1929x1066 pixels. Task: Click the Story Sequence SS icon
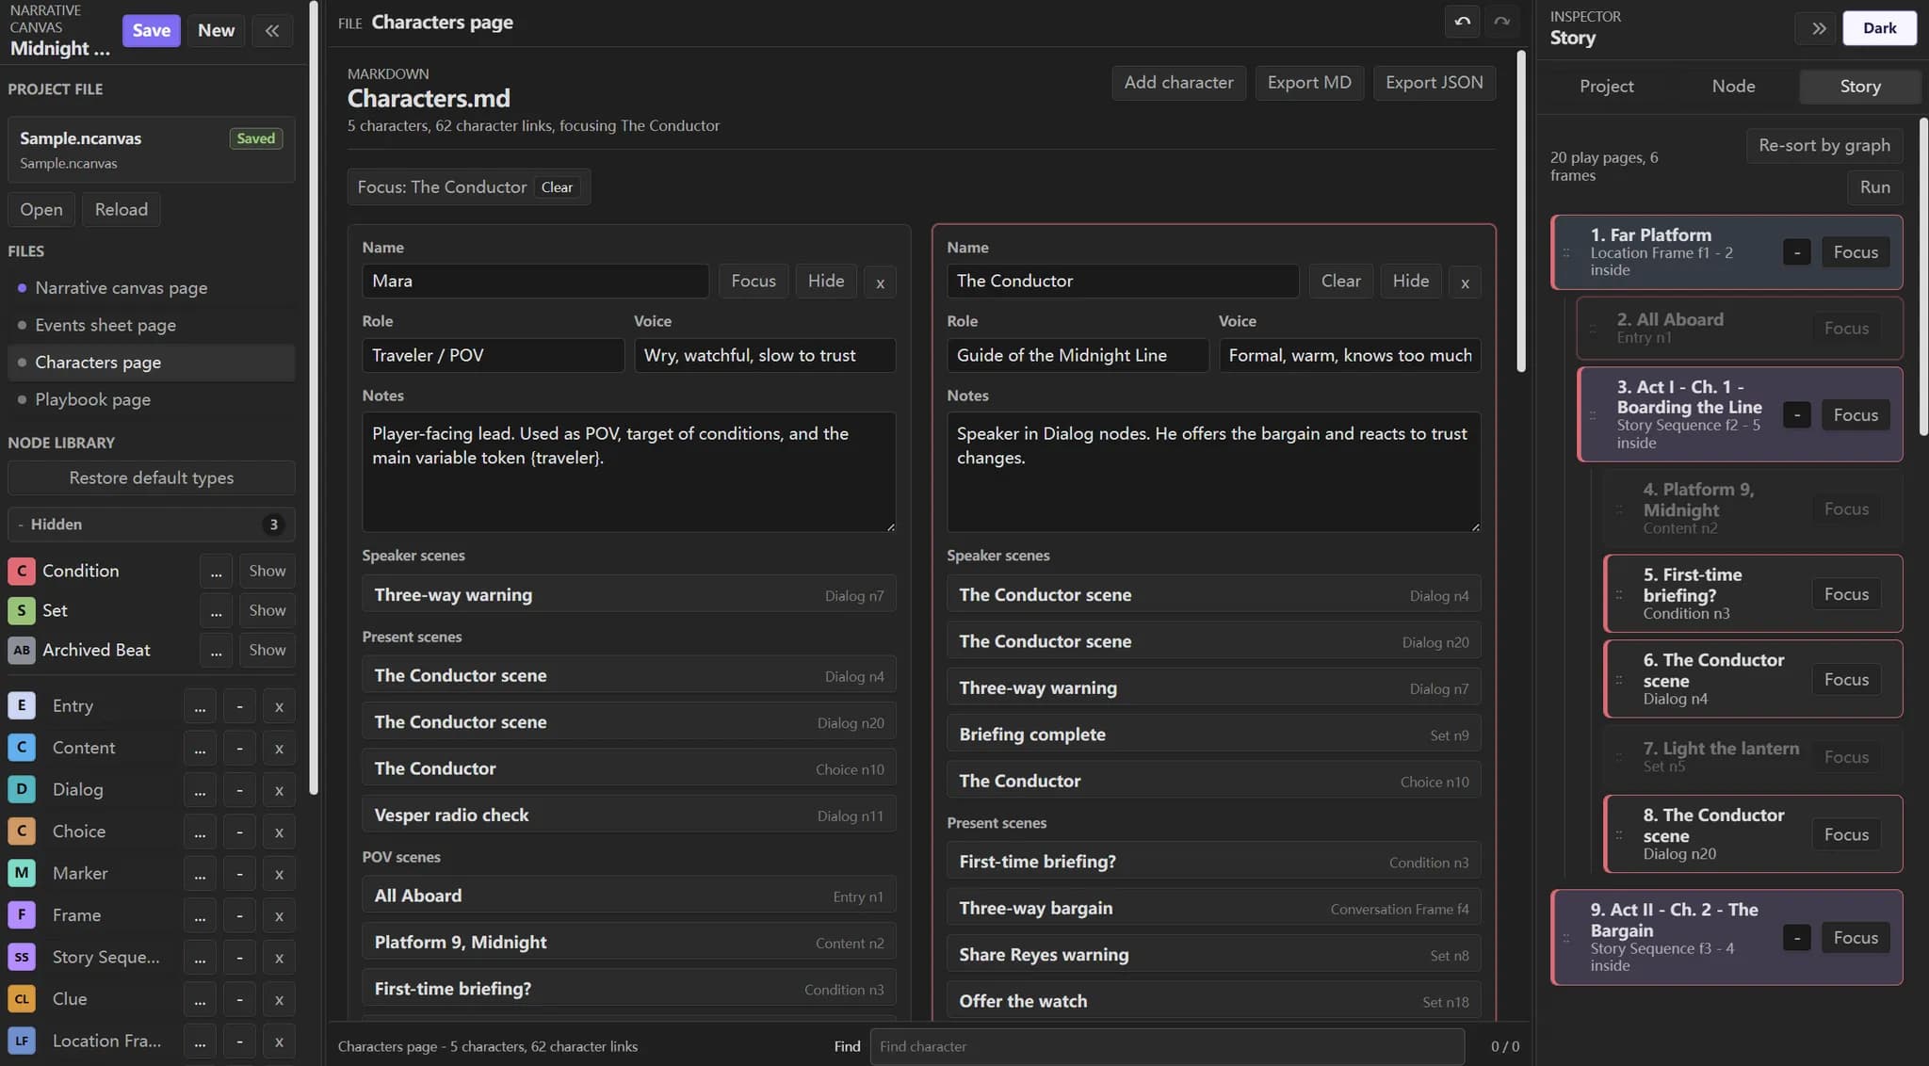coord(22,957)
